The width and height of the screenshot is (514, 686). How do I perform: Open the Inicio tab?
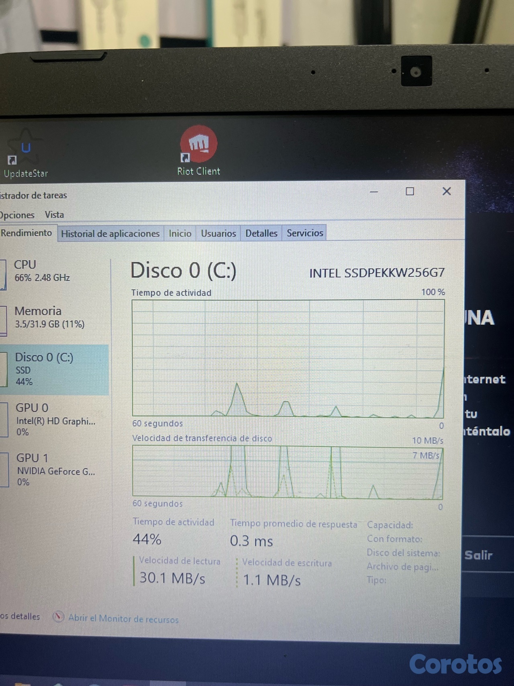coord(180,233)
